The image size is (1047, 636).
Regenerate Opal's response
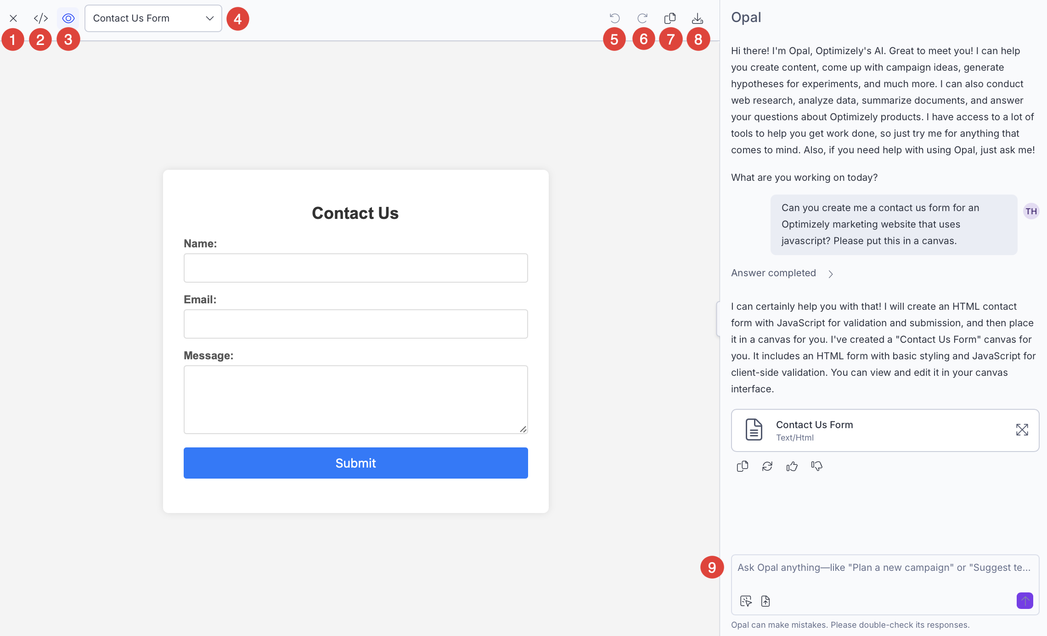click(767, 466)
